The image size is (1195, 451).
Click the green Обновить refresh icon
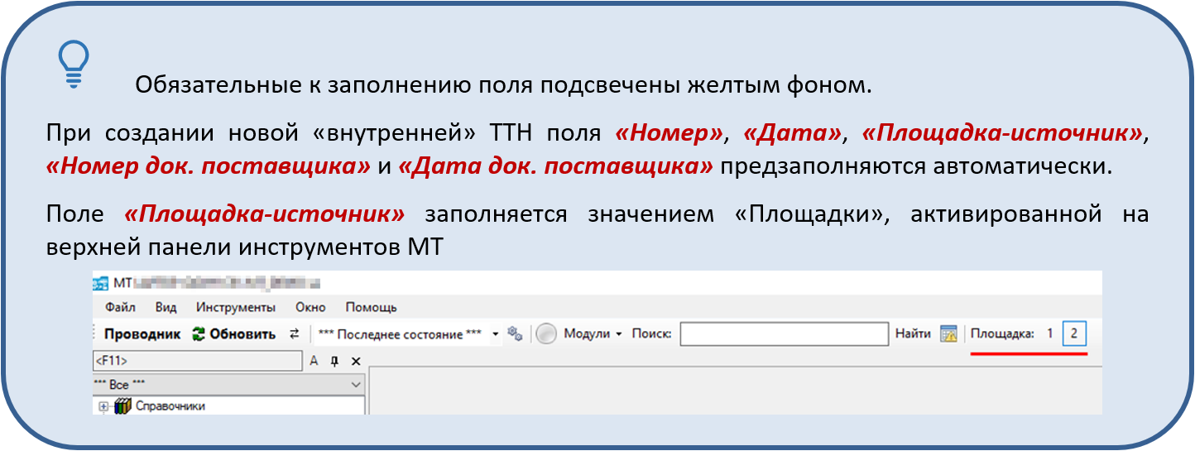[x=199, y=334]
